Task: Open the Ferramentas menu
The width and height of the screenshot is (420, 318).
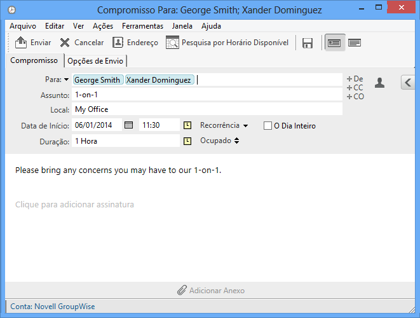Action: (x=142, y=26)
